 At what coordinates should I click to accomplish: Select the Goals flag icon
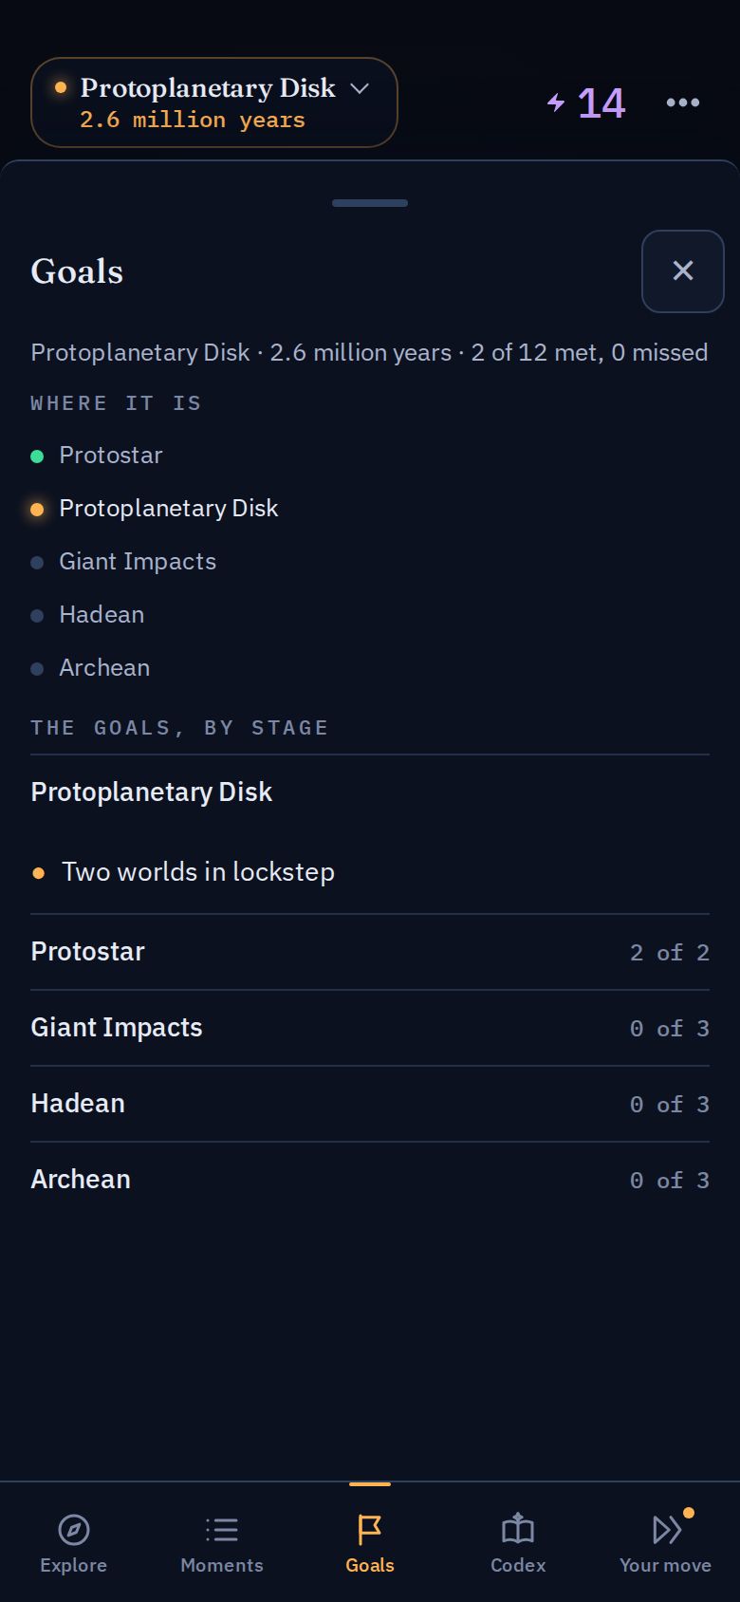click(x=370, y=1530)
